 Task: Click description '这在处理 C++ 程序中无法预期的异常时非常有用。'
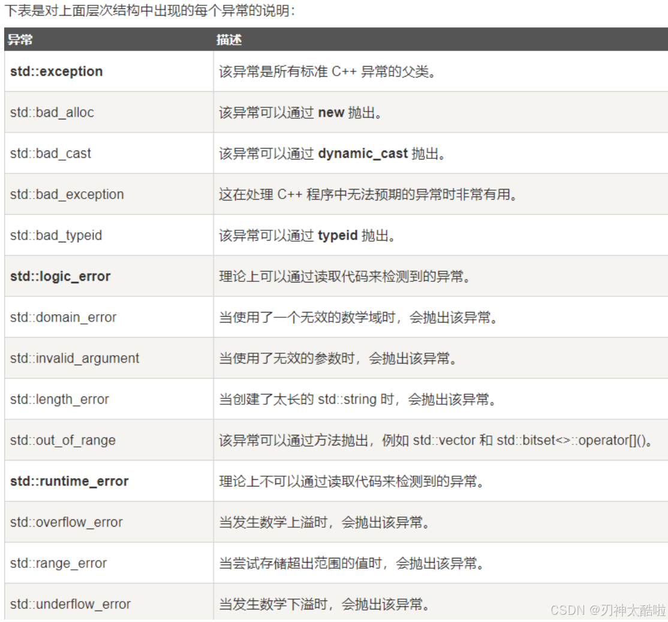[x=368, y=194]
